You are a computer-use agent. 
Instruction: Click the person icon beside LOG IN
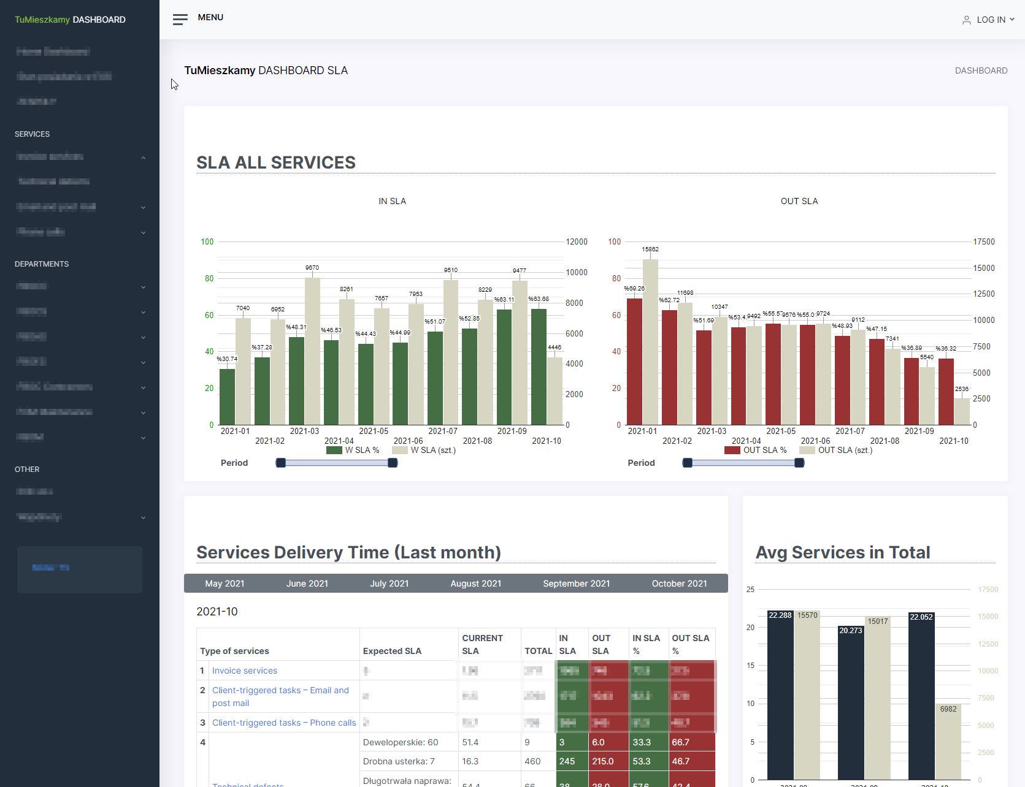(967, 20)
